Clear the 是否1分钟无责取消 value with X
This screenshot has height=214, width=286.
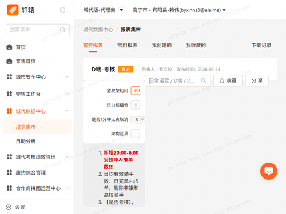(142, 119)
